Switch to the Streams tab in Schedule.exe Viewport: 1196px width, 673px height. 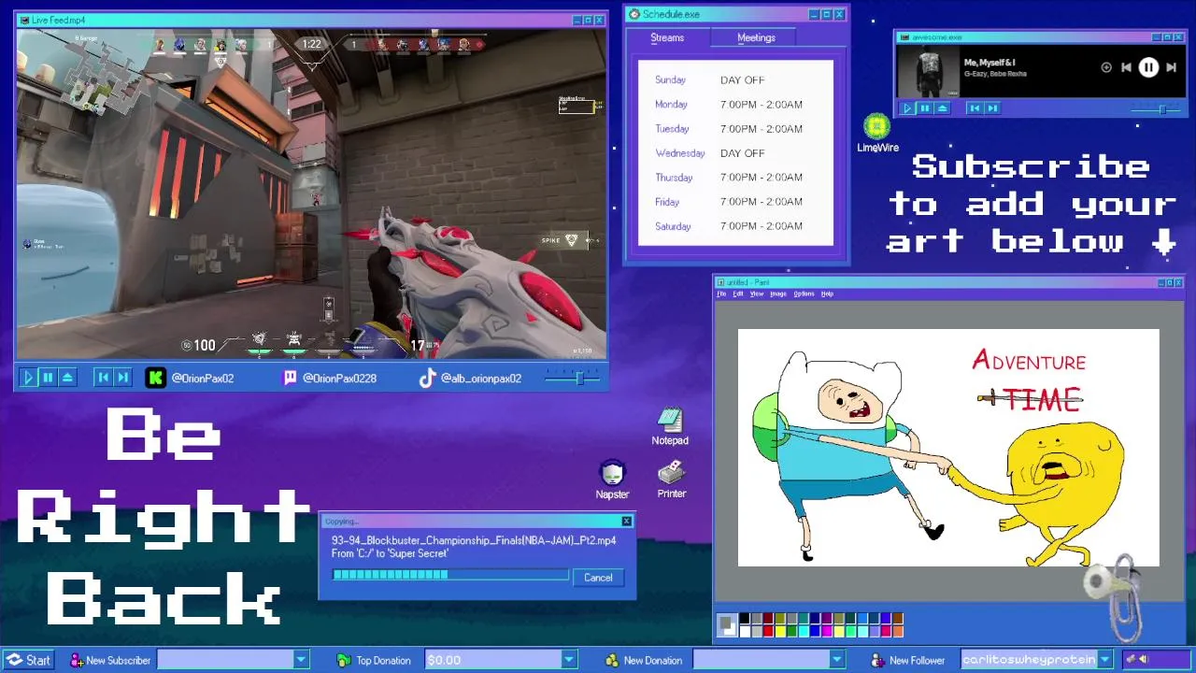click(x=667, y=37)
